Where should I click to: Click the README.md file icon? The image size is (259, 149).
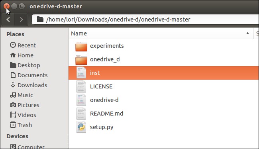[81, 113]
